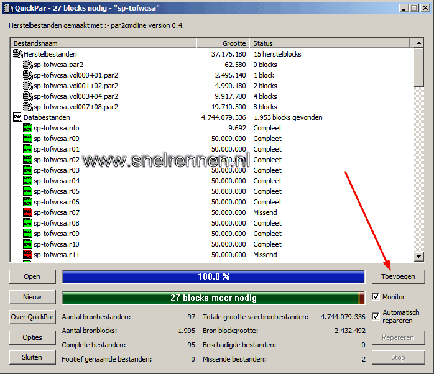434x374 pixels.
Task: Click the file list scroll down arrow
Action: click(x=419, y=257)
